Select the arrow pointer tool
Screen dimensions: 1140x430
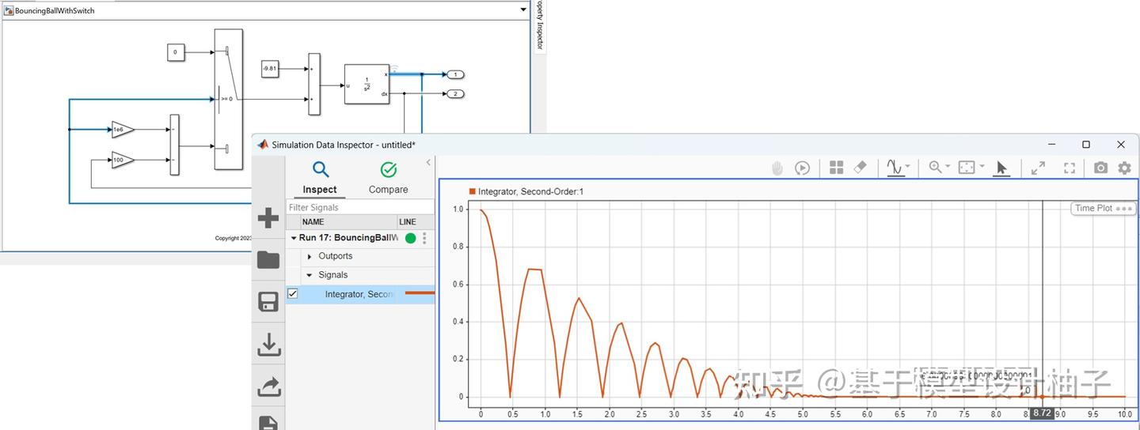coord(1001,168)
